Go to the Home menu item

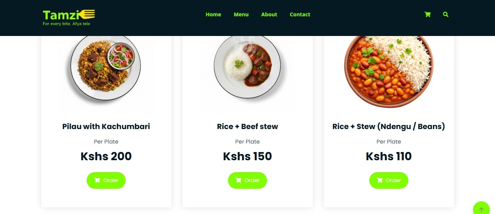click(213, 14)
